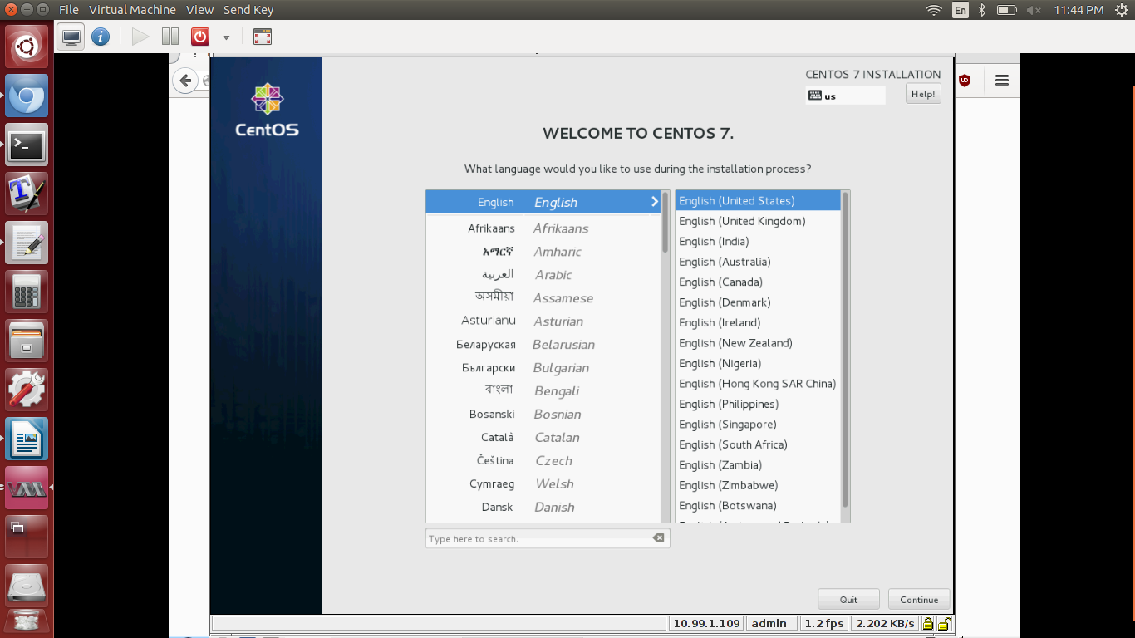Choose English (Botswana) locale

[758, 506]
